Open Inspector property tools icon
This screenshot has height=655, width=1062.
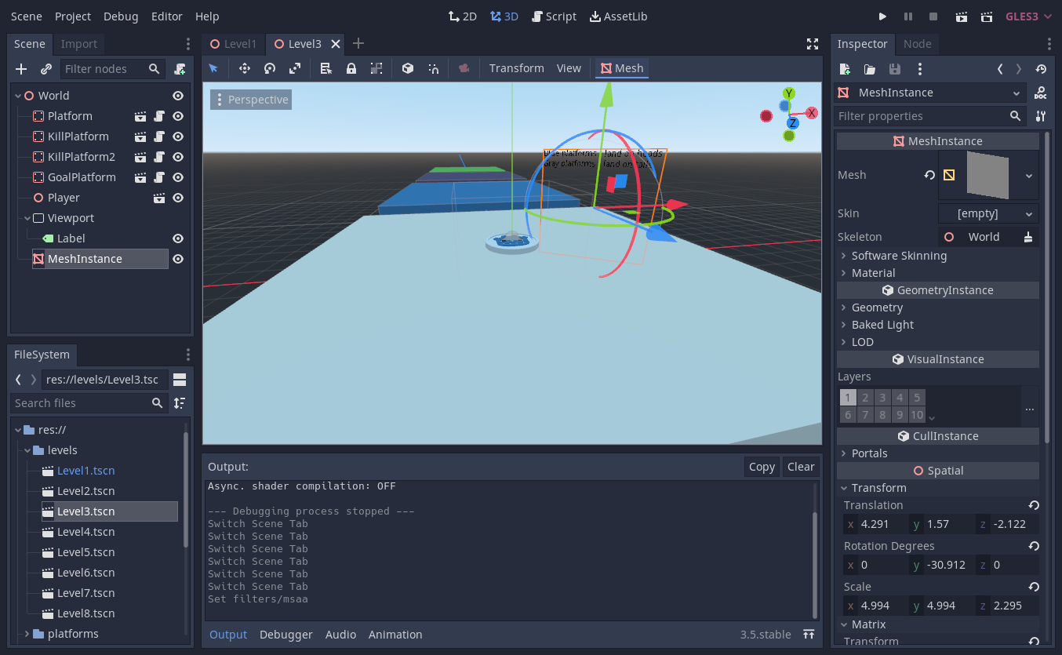coord(1041,116)
